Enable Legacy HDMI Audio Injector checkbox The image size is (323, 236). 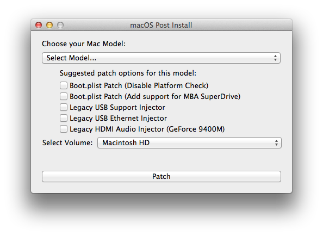click(64, 129)
